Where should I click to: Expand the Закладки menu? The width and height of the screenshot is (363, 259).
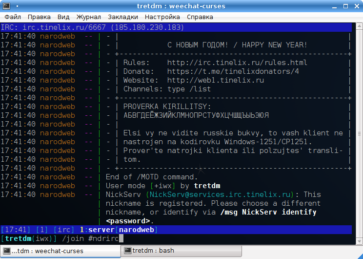[x=122, y=17]
